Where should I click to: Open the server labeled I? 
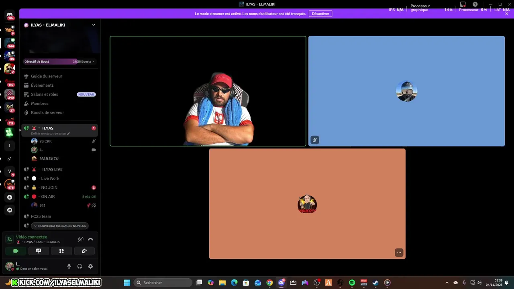point(10,146)
